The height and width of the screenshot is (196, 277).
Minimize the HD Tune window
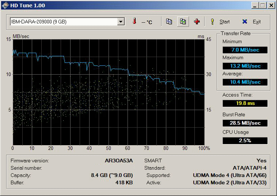tap(255, 5)
